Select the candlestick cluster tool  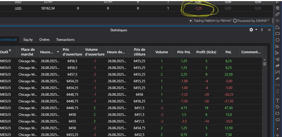278,66
